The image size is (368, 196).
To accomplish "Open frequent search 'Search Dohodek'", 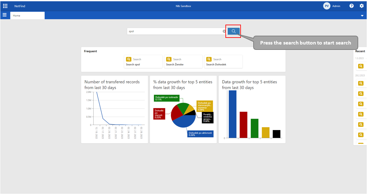I will (x=223, y=62).
